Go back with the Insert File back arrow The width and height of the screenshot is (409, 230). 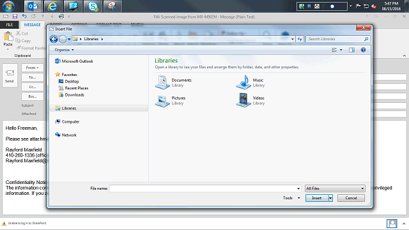click(54, 39)
